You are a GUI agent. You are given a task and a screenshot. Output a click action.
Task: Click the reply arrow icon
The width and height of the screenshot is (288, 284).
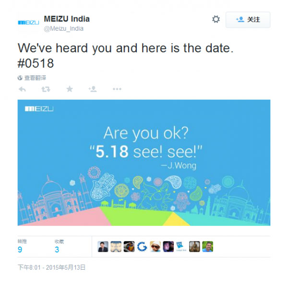[x=22, y=89]
